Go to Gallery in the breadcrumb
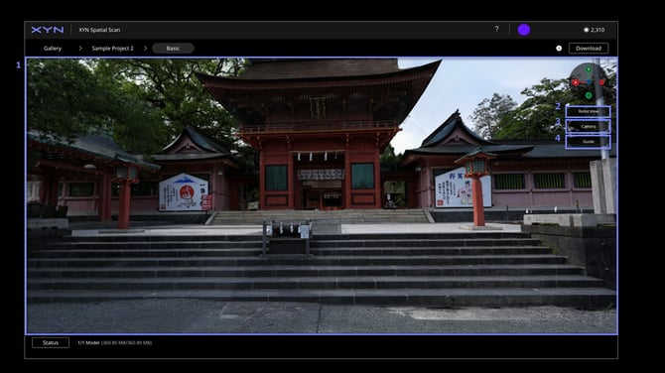 coord(53,49)
